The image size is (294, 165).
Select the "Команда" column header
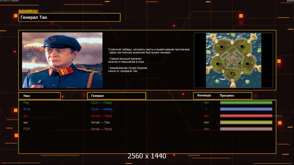[x=204, y=95]
